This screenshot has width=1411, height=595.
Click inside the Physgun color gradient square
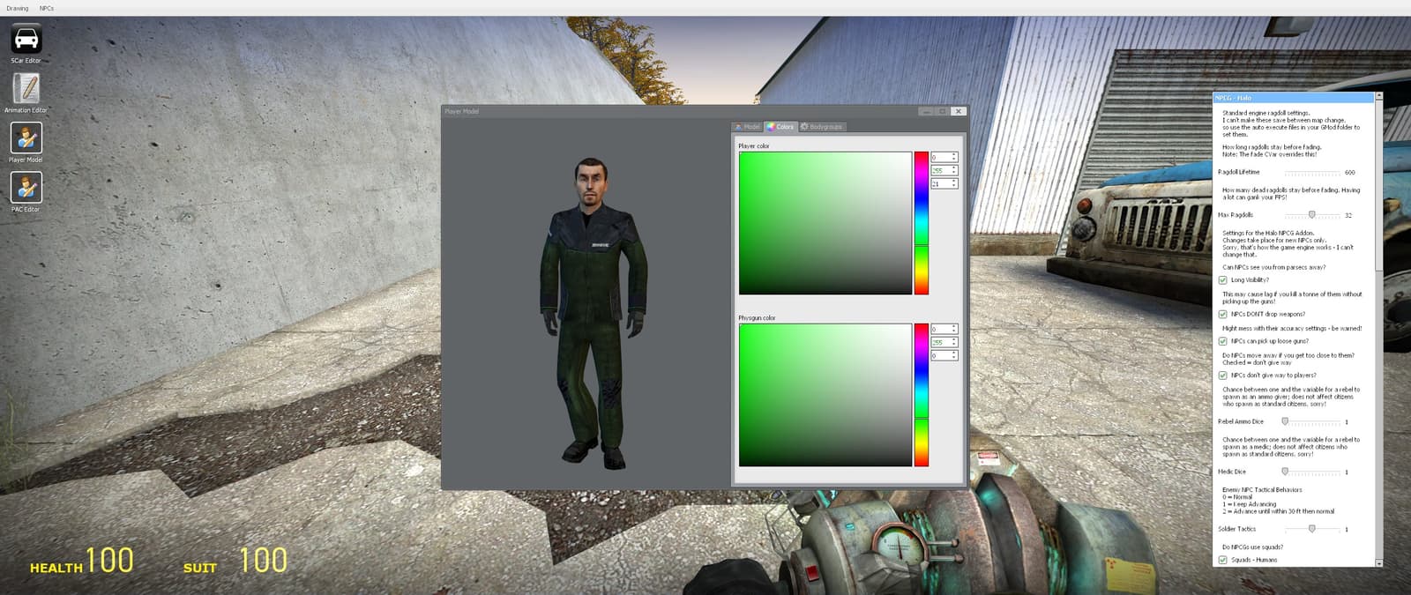click(x=825, y=395)
